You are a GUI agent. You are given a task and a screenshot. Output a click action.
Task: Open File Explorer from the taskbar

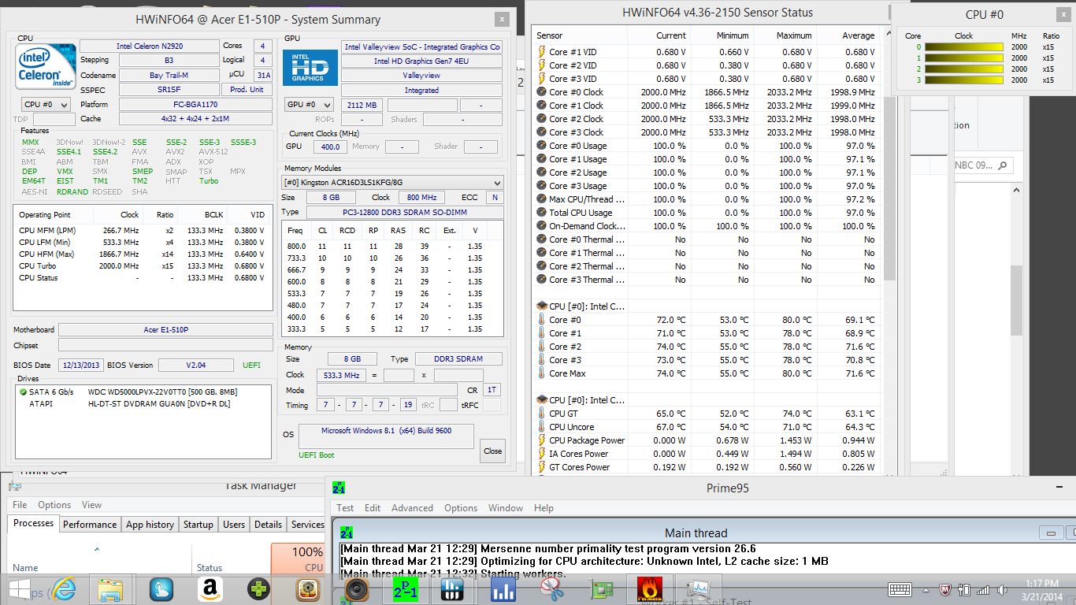pos(111,589)
